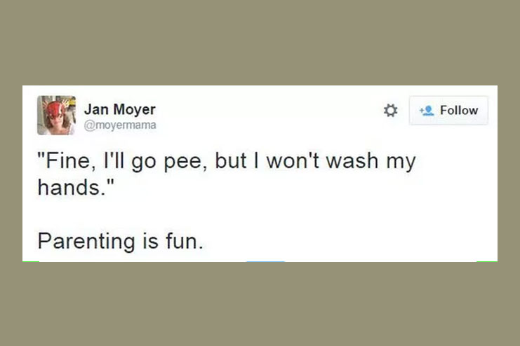Click the green sliver at bottom-left of card
520x346 pixels.
point(30,261)
